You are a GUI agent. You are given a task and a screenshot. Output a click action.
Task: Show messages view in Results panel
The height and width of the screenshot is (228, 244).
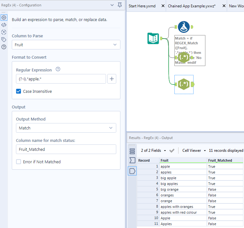click(132, 151)
